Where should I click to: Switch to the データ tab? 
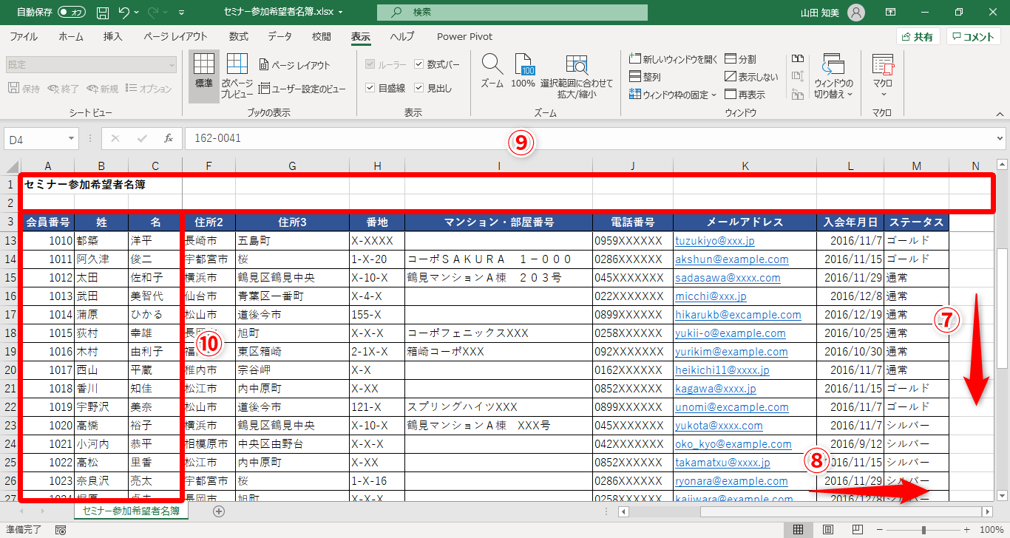279,37
